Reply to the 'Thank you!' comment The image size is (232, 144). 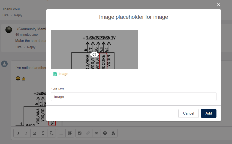(x=18, y=15)
